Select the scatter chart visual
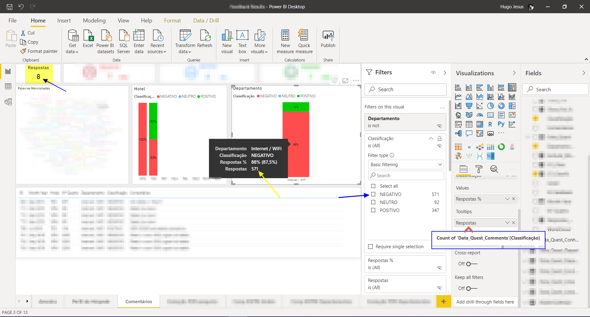This screenshot has height=317, width=590. point(480,106)
